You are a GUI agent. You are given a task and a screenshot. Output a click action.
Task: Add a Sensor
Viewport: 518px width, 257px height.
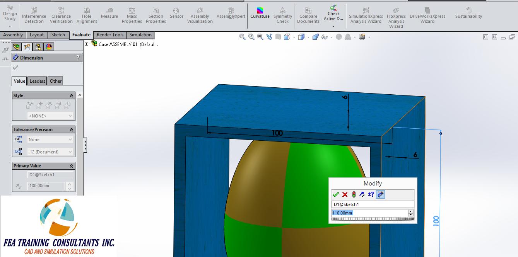point(176,13)
